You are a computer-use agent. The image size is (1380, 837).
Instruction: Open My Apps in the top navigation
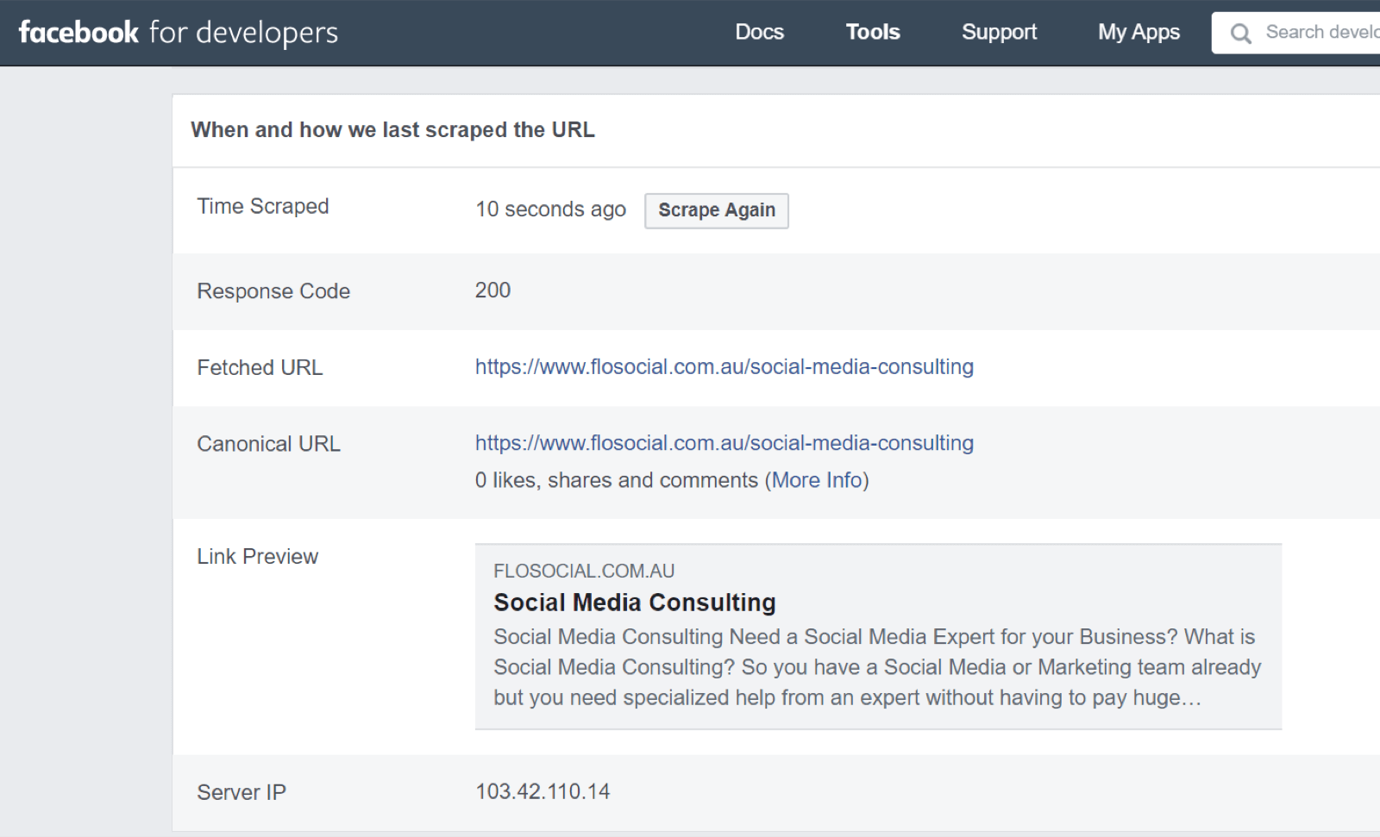(x=1138, y=33)
